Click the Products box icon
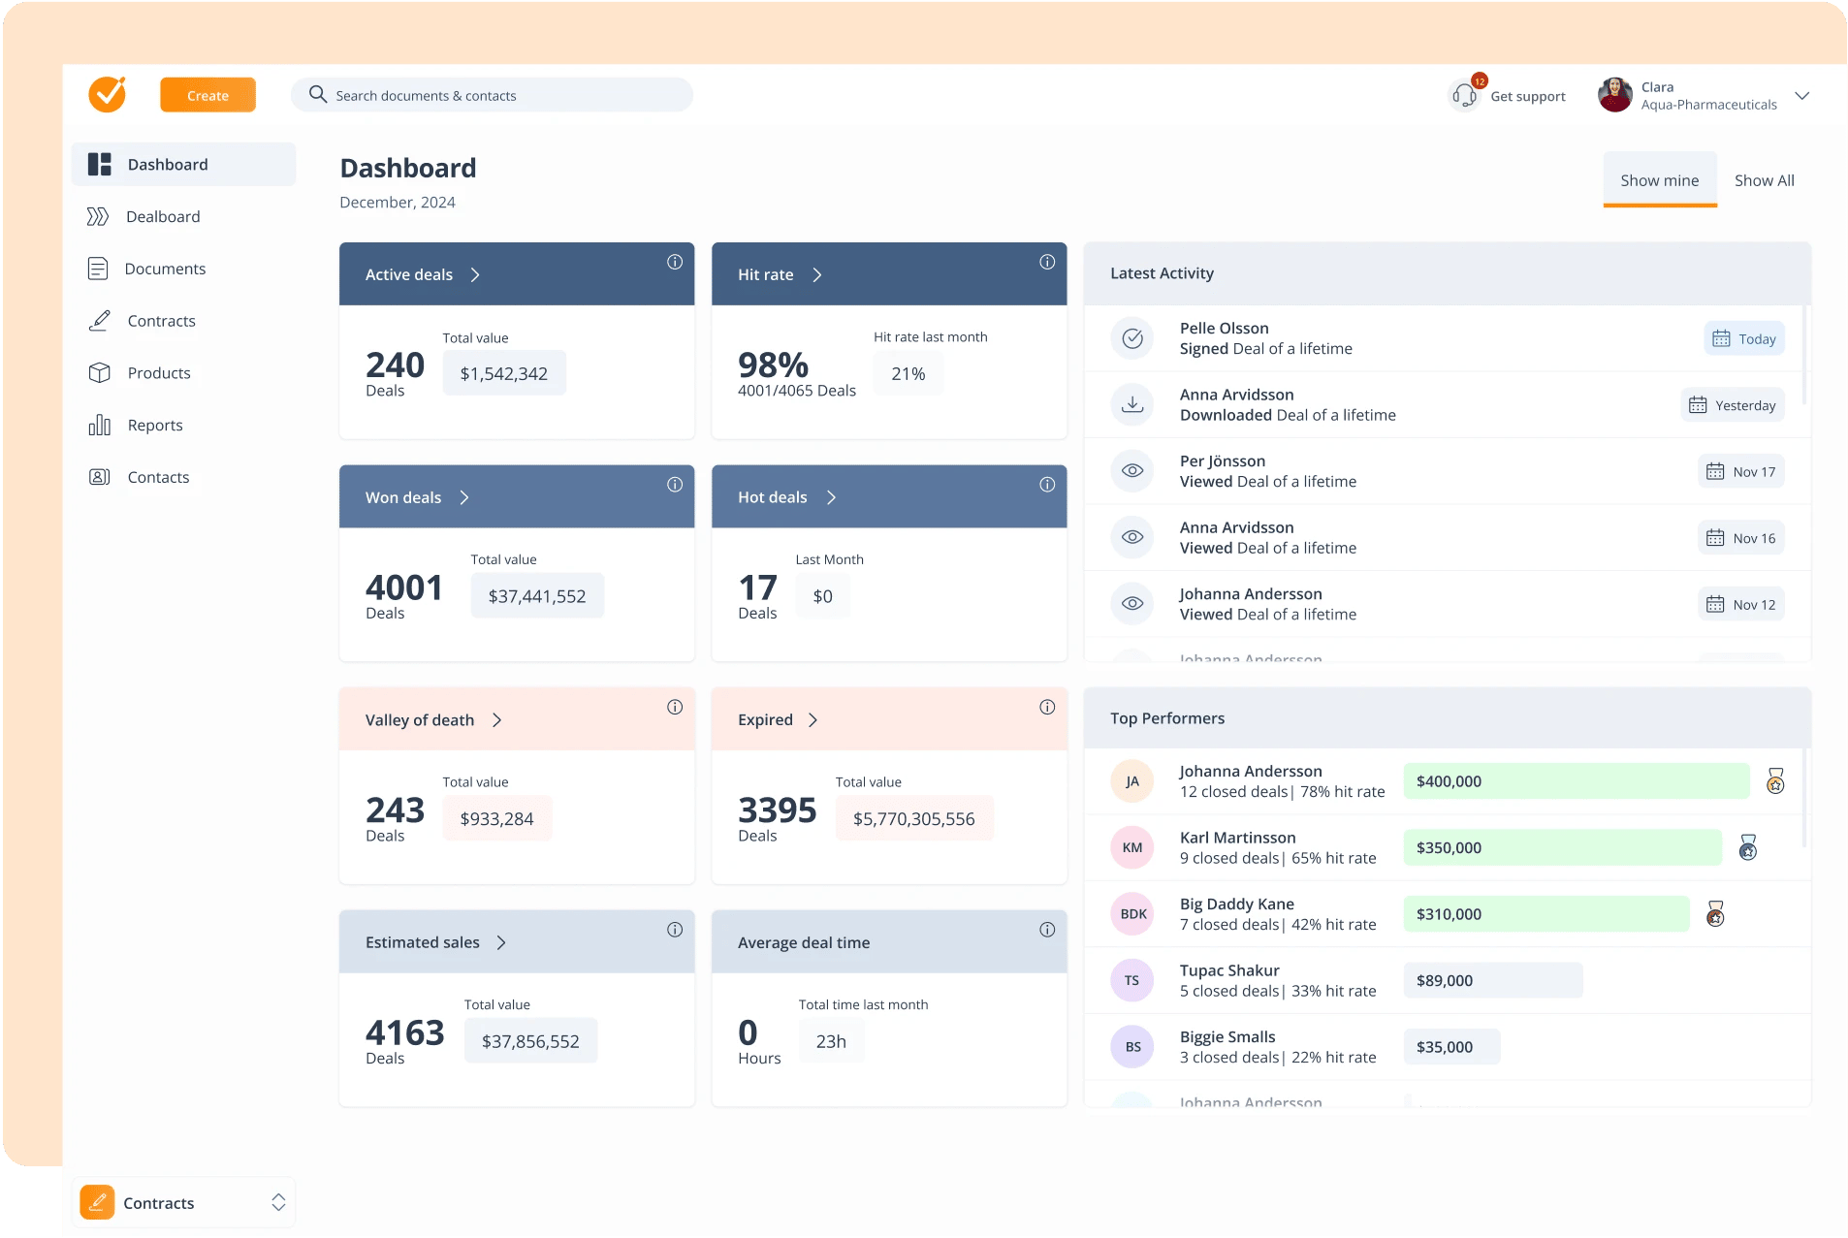The image size is (1848, 1238). tap(100, 372)
